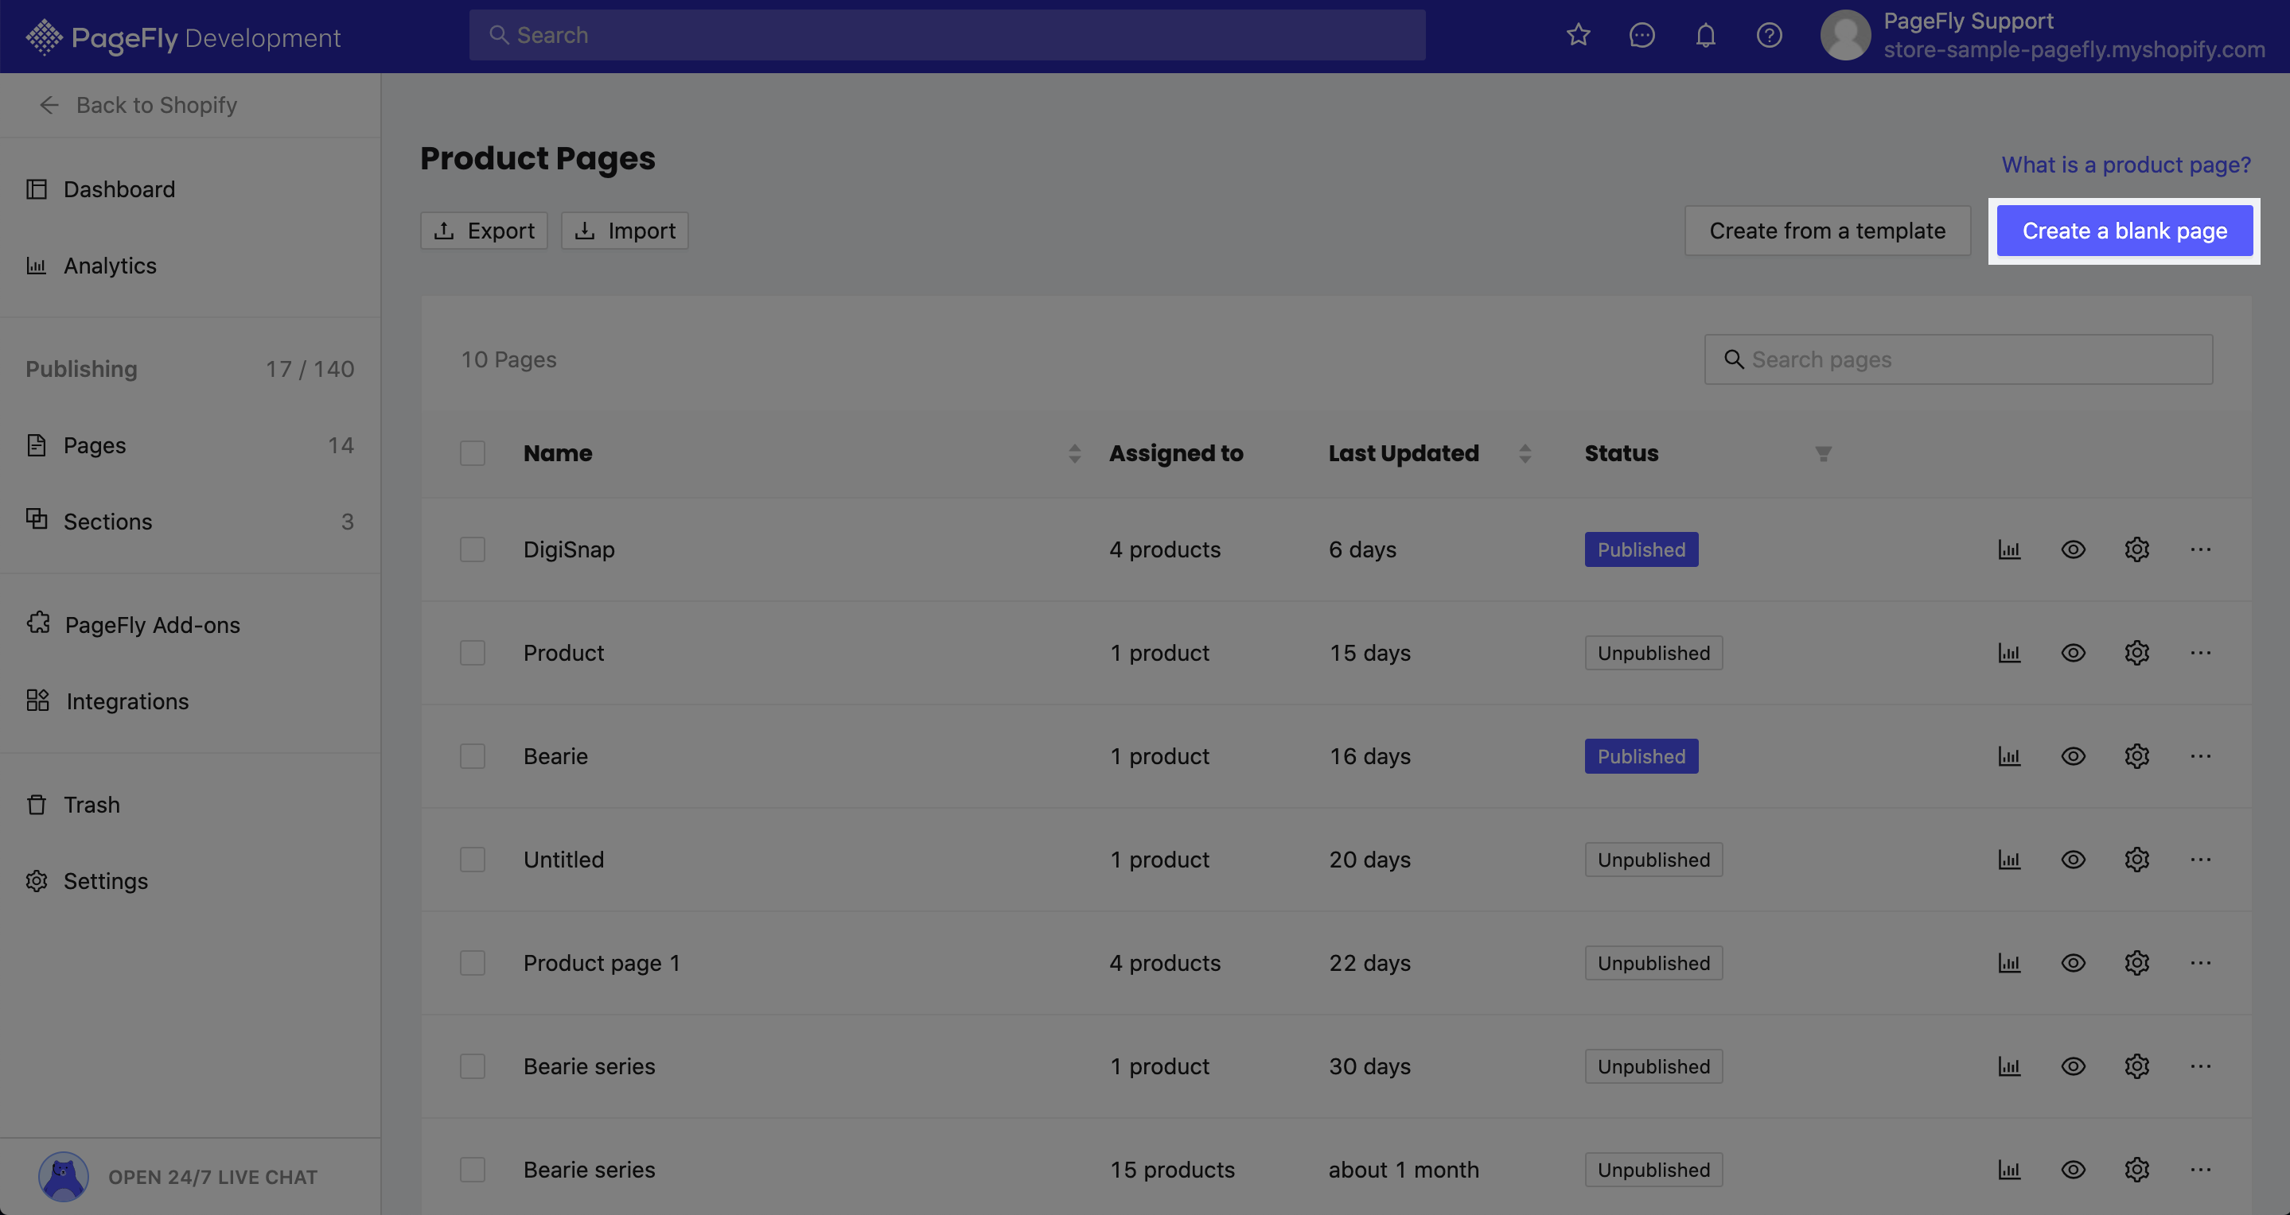Viewport: 2290px width, 1215px height.
Task: View analytics chart icon for Bearie row
Action: [x=2009, y=756]
